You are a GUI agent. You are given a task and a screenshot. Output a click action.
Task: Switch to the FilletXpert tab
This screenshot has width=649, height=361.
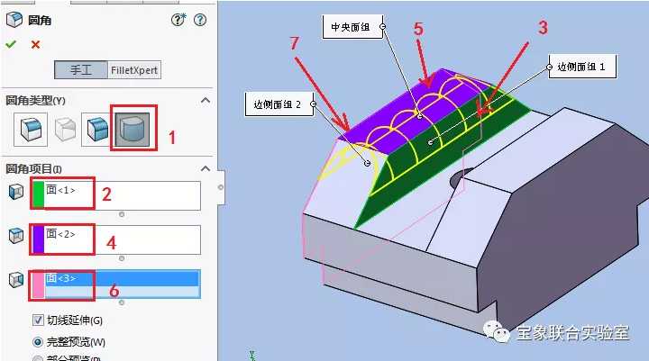[134, 70]
